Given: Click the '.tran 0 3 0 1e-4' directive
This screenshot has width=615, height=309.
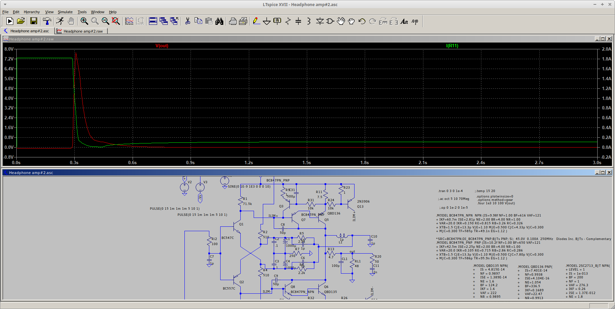Looking at the screenshot, I should (x=450, y=191).
